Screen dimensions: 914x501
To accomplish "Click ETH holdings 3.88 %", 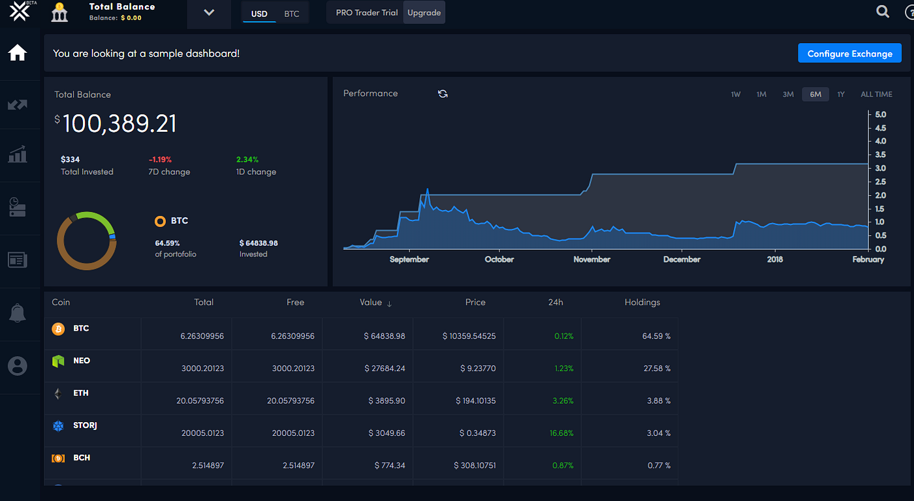I will click(x=657, y=401).
